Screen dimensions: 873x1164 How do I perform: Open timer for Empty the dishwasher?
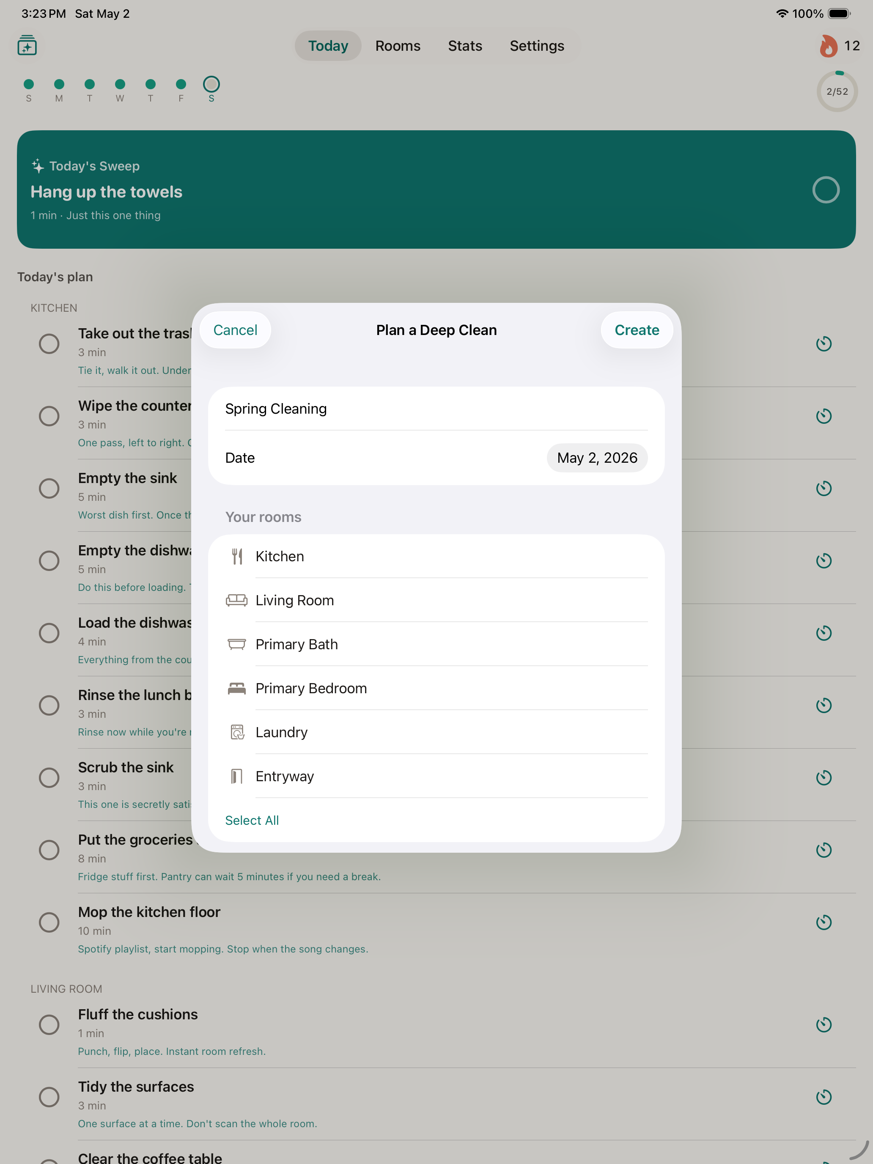click(x=824, y=560)
